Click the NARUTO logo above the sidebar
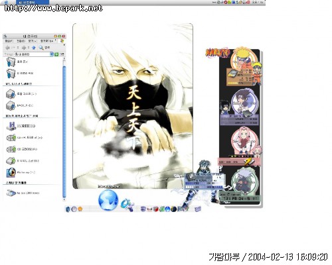Image resolution: width=332 pixels, height=265 pixels. pyautogui.click(x=218, y=53)
